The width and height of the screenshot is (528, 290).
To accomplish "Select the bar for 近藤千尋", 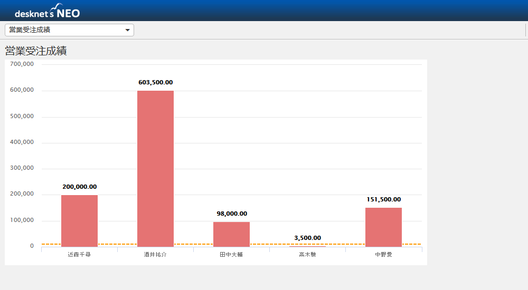I will tap(79, 220).
